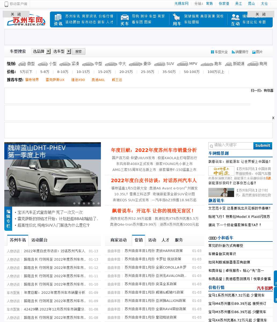This screenshot has height=322, width=277.
Task: Open the 买车 car-buying icon
Action: click(x=125, y=17)
